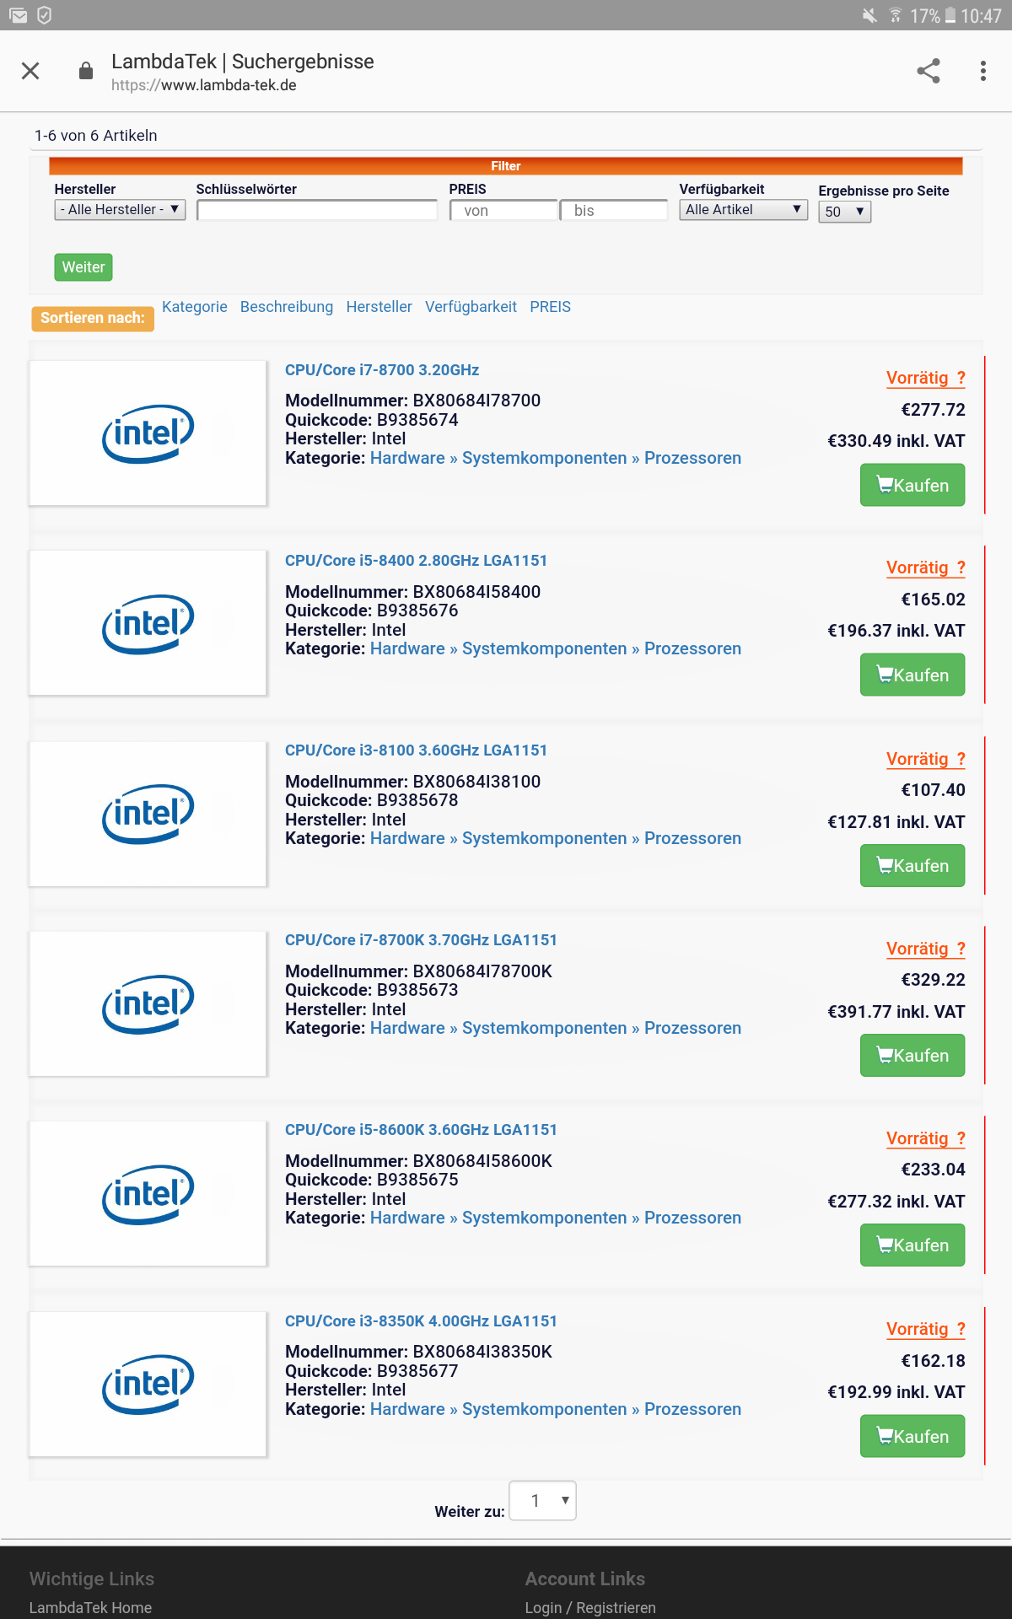Screen dimensions: 1012x1619
Task: Change Ergebnisse pro Seite dropdown from 50
Action: point(844,212)
